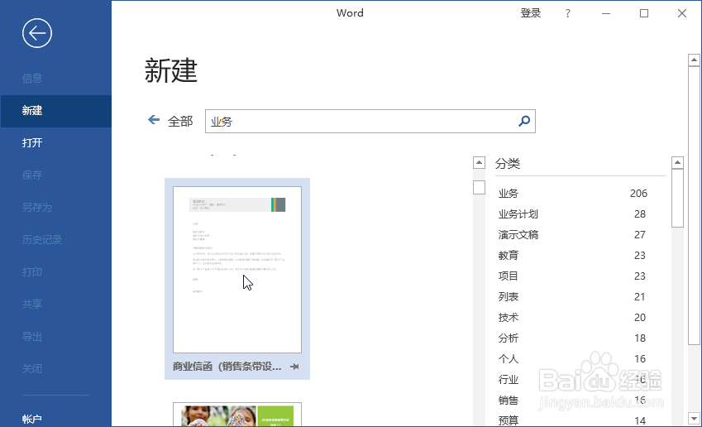
Task: Click the template list scrollbar thumb
Action: pos(479,187)
